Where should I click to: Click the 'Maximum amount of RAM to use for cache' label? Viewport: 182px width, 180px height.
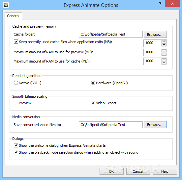click(x=52, y=61)
